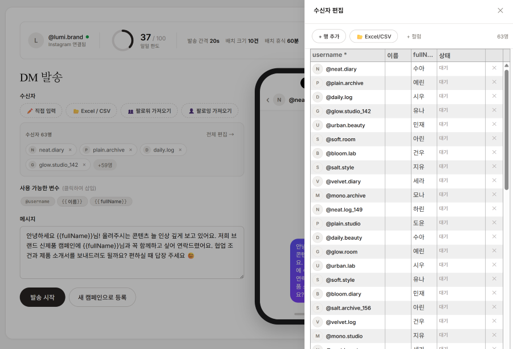This screenshot has height=349, width=513.
Task: Delete the @mono.archive row
Action: pos(494,195)
